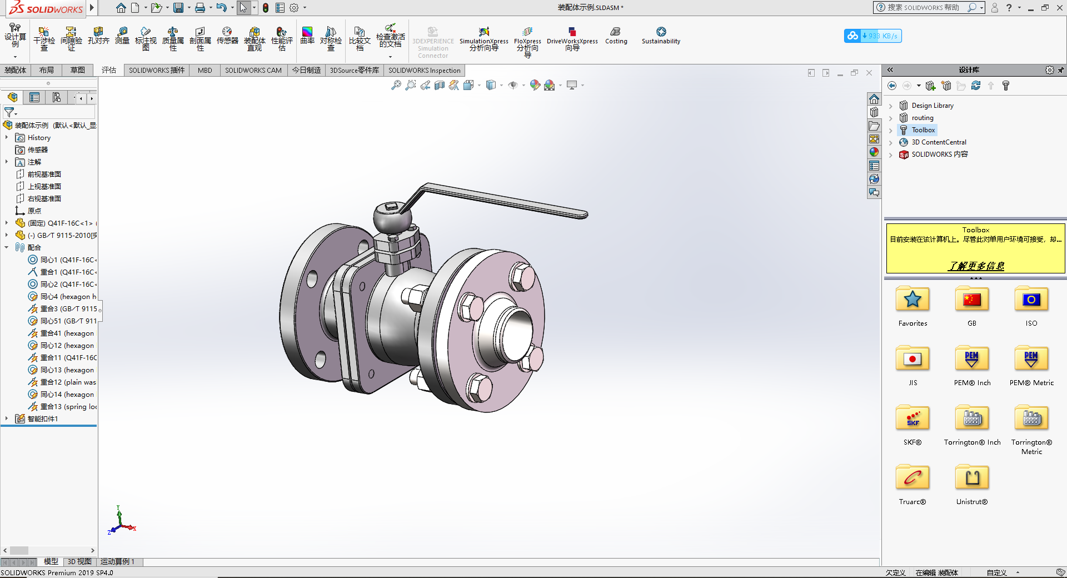Open the Section View tool
The width and height of the screenshot is (1067, 578).
tap(439, 85)
